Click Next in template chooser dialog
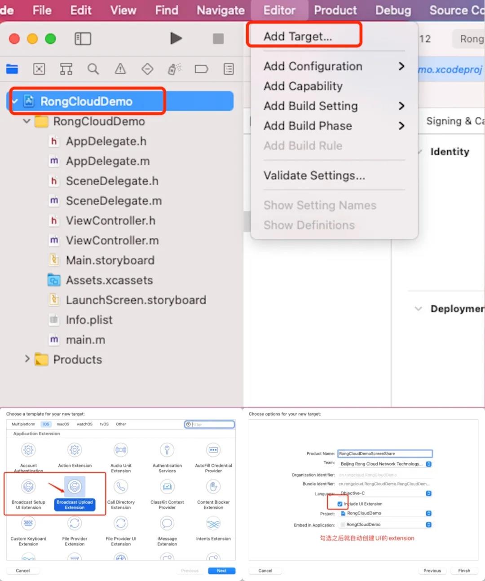The image size is (485, 581). click(221, 571)
